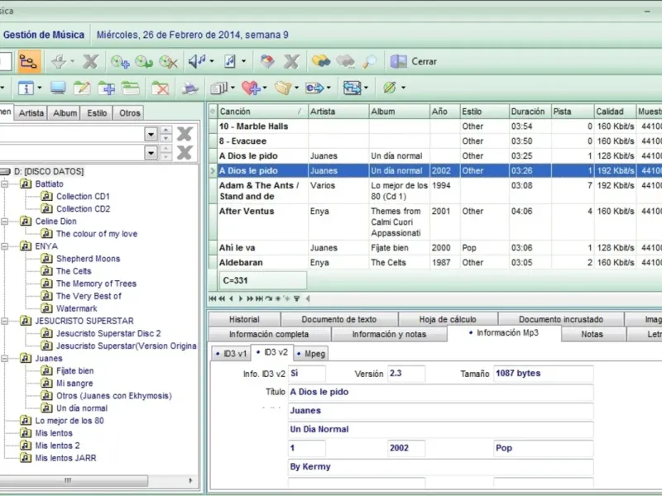Click the speaker with music notes icon
The height and width of the screenshot is (496, 662).
197,61
